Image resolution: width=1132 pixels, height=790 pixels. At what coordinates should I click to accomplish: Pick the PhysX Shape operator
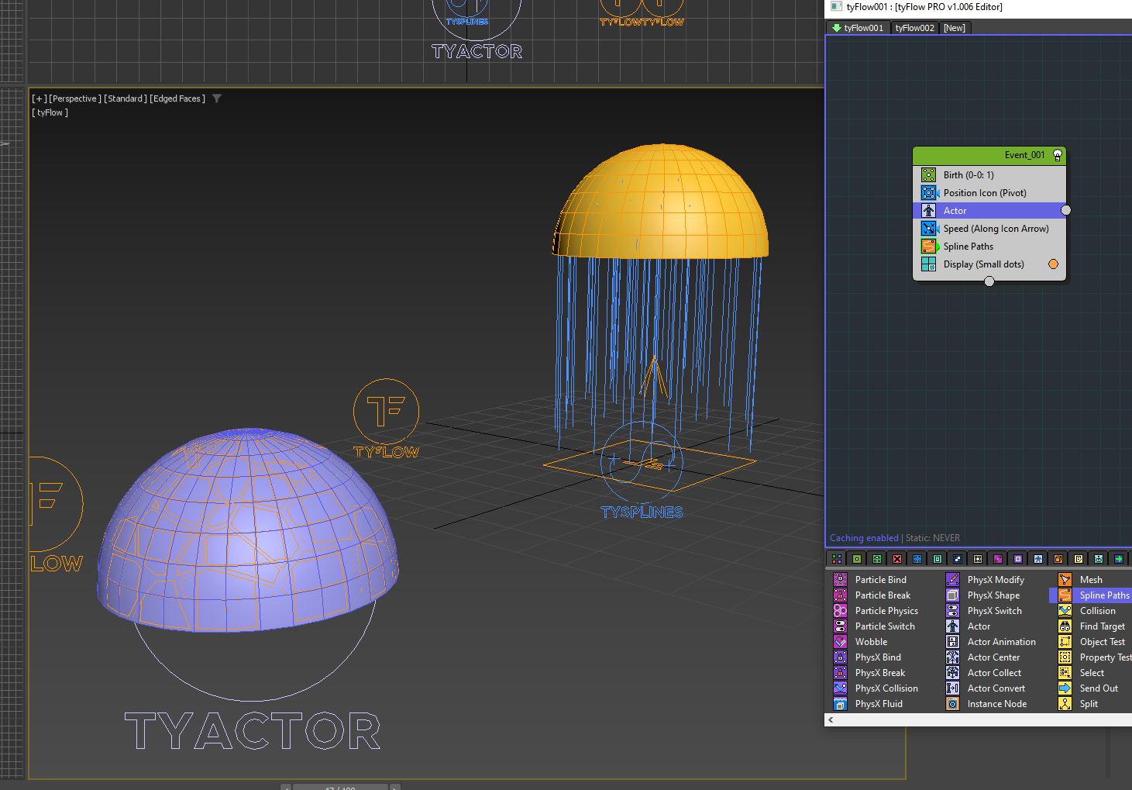[x=982, y=595]
